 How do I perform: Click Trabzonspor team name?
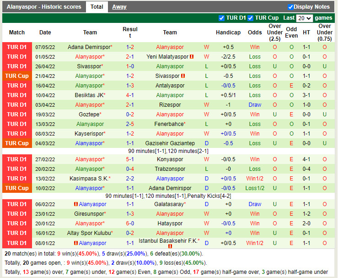[x=170, y=169]
